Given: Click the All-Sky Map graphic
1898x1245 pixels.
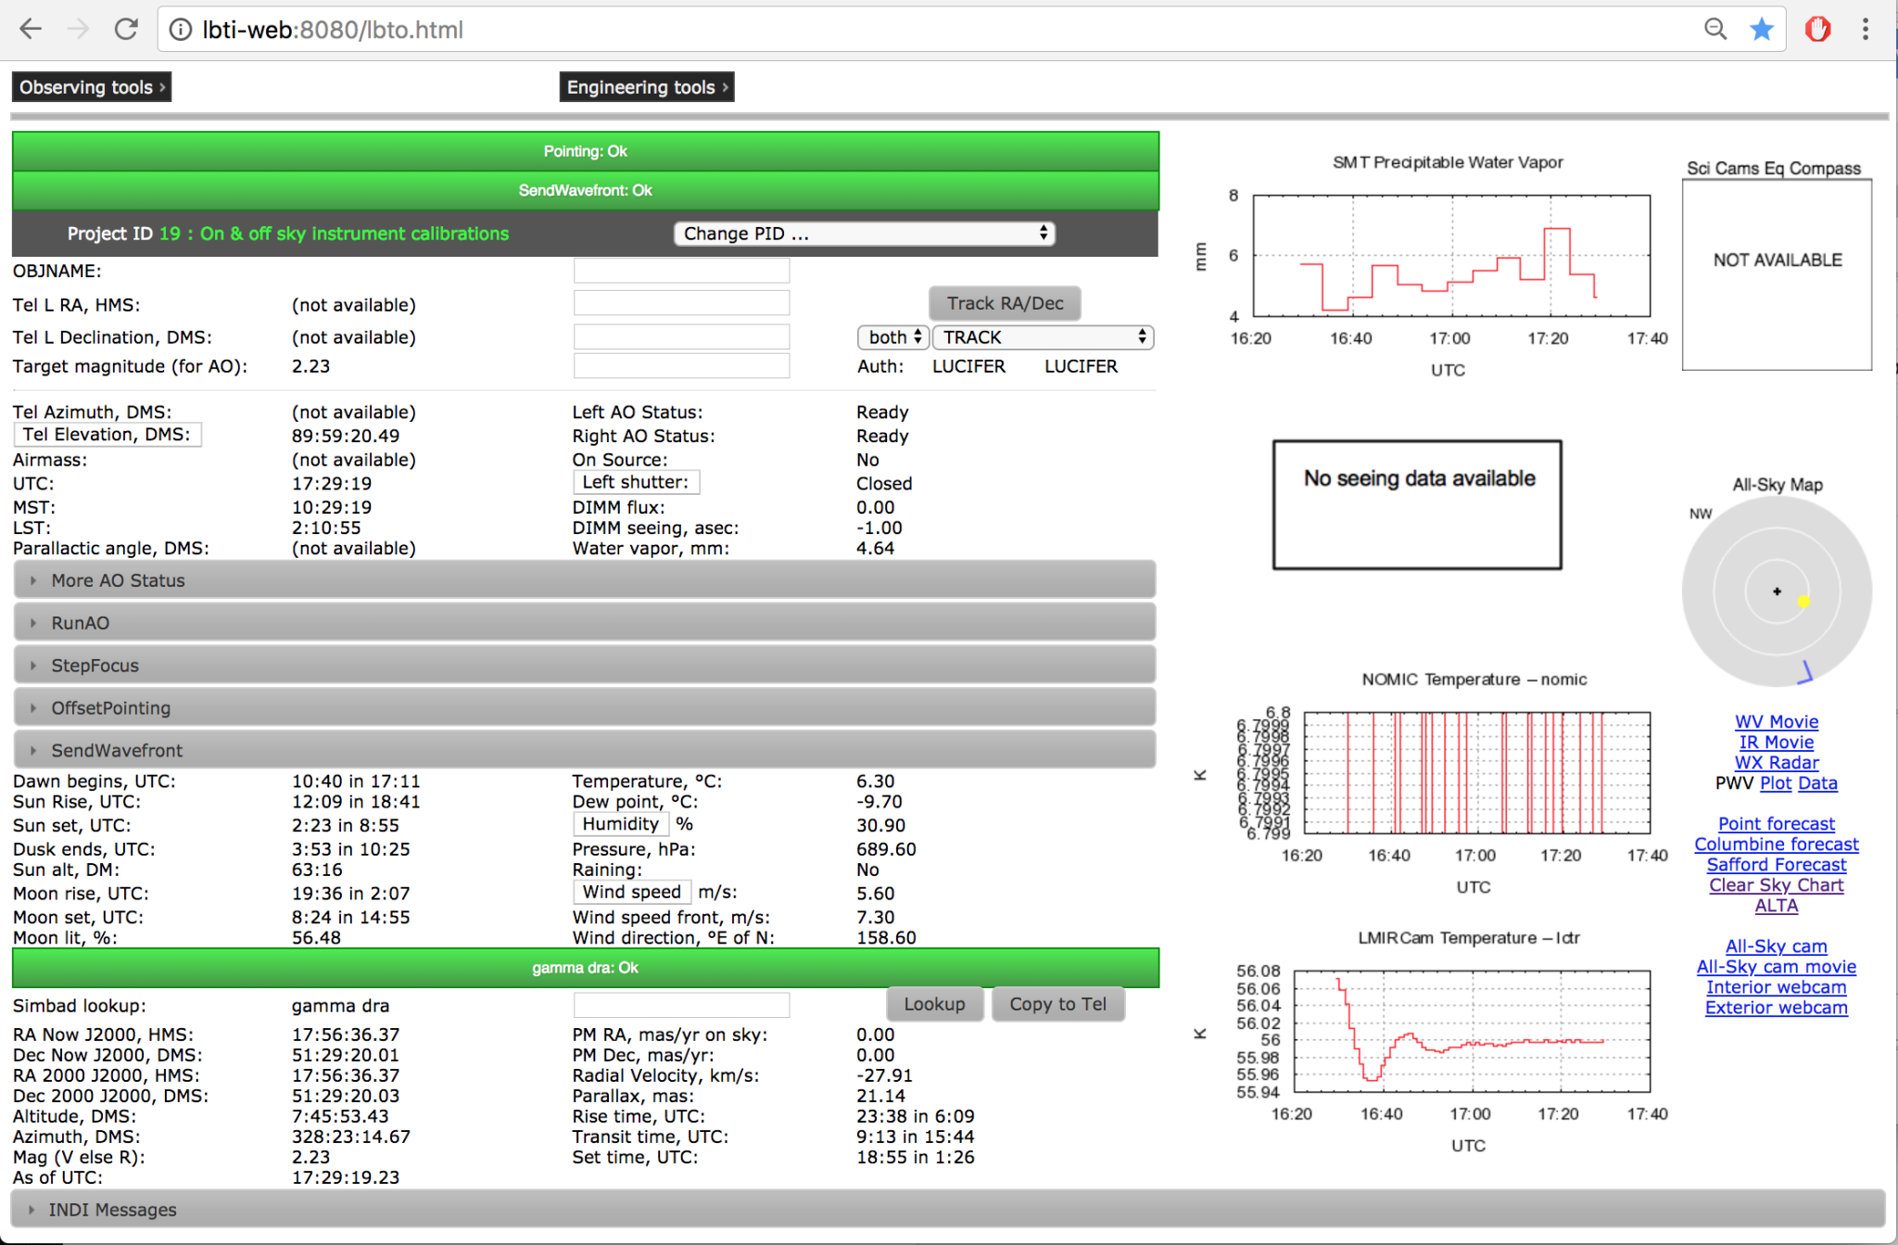Looking at the screenshot, I should coord(1777,591).
